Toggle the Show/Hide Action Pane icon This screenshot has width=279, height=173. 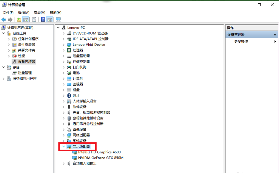(50, 20)
